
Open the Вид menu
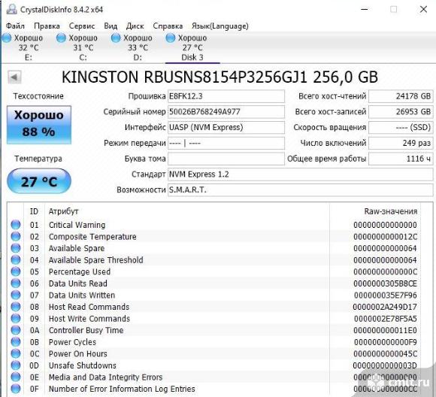click(111, 26)
